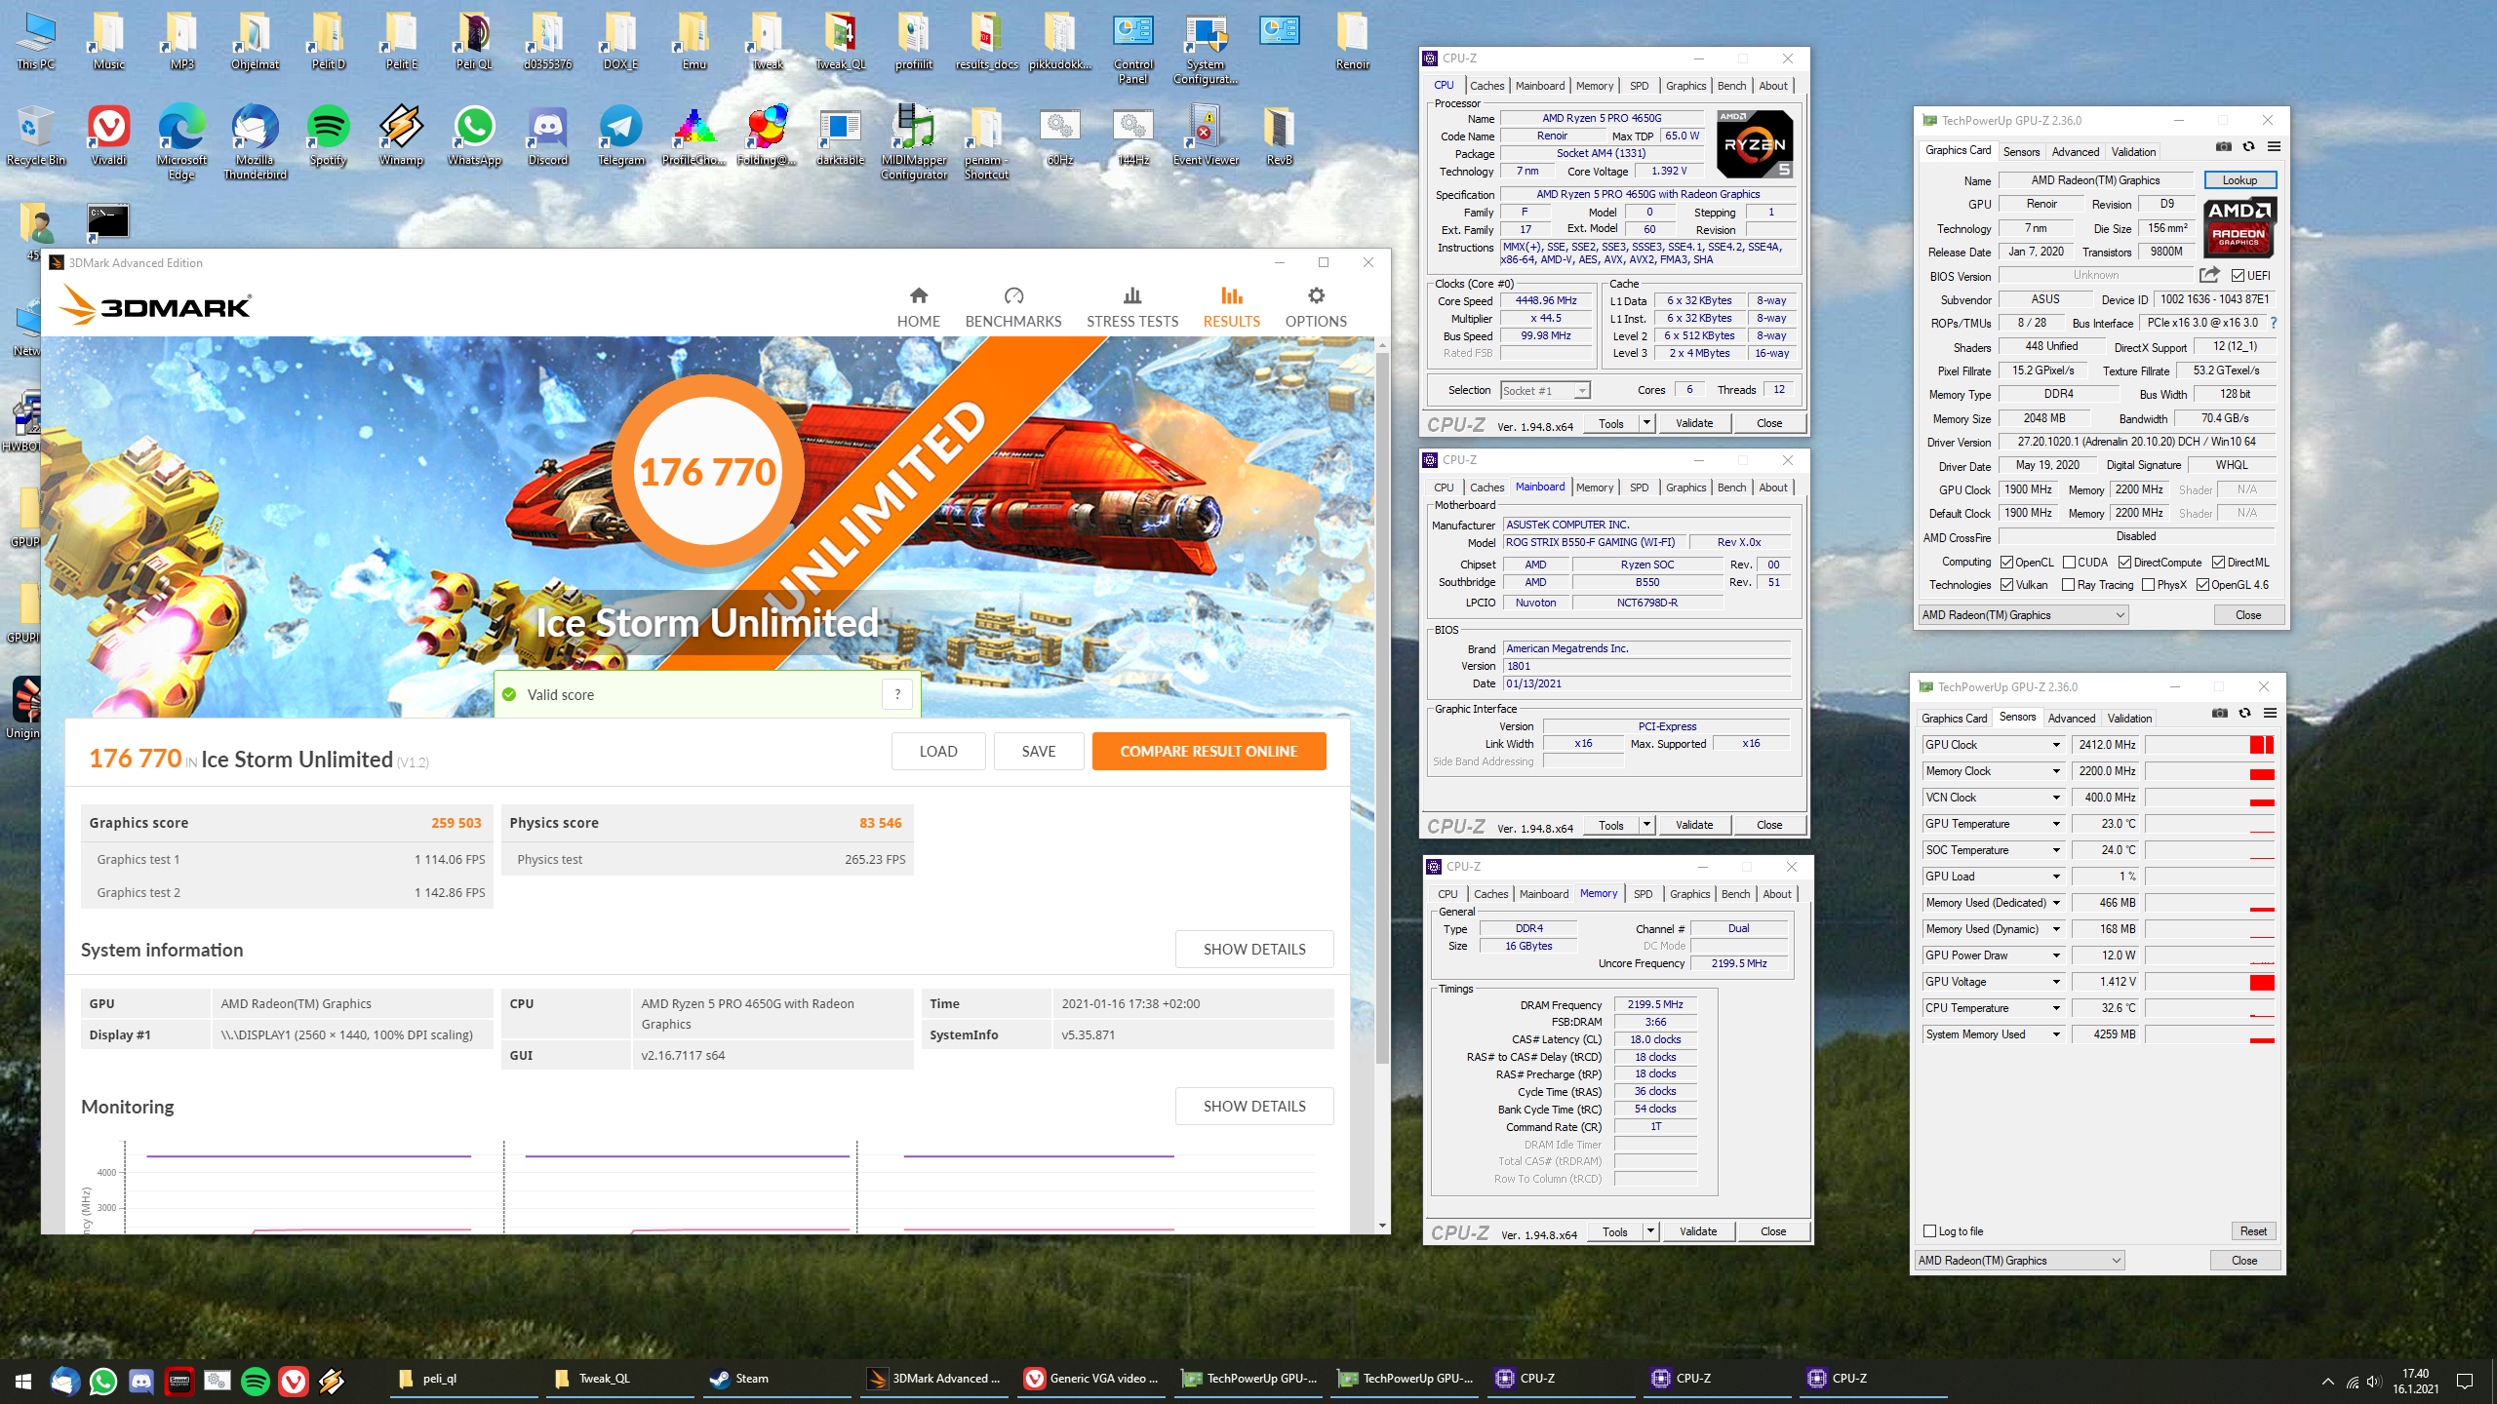Image resolution: width=2497 pixels, height=1404 pixels.
Task: Open the Discord desktop shortcut
Action: click(x=547, y=135)
